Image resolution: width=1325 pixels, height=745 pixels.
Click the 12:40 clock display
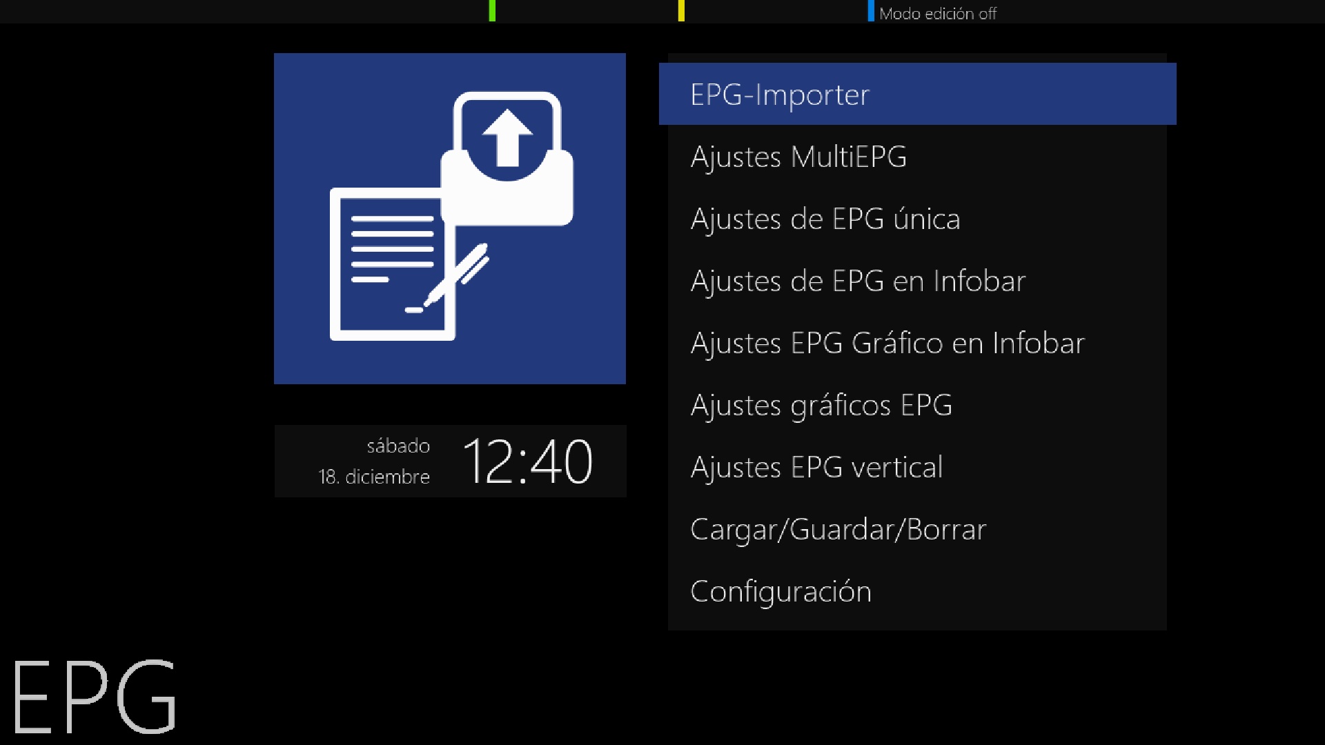click(527, 461)
